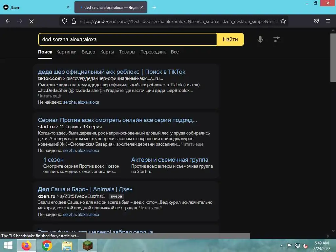Open the 13 серия breadcrumb
336x252 pixels.
pyautogui.click(x=92, y=127)
